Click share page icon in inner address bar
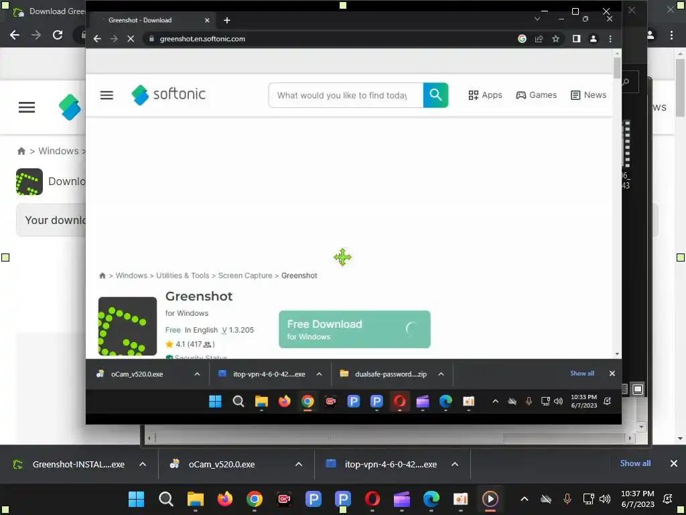 coord(539,38)
